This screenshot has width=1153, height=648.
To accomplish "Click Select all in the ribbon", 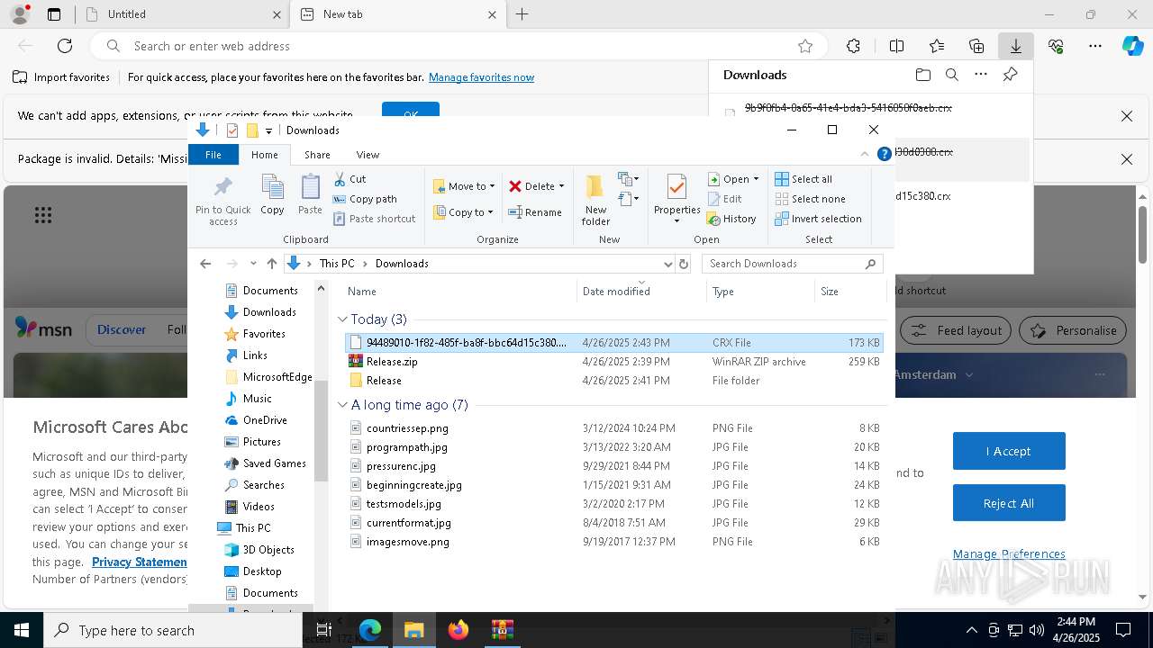I will click(x=803, y=179).
